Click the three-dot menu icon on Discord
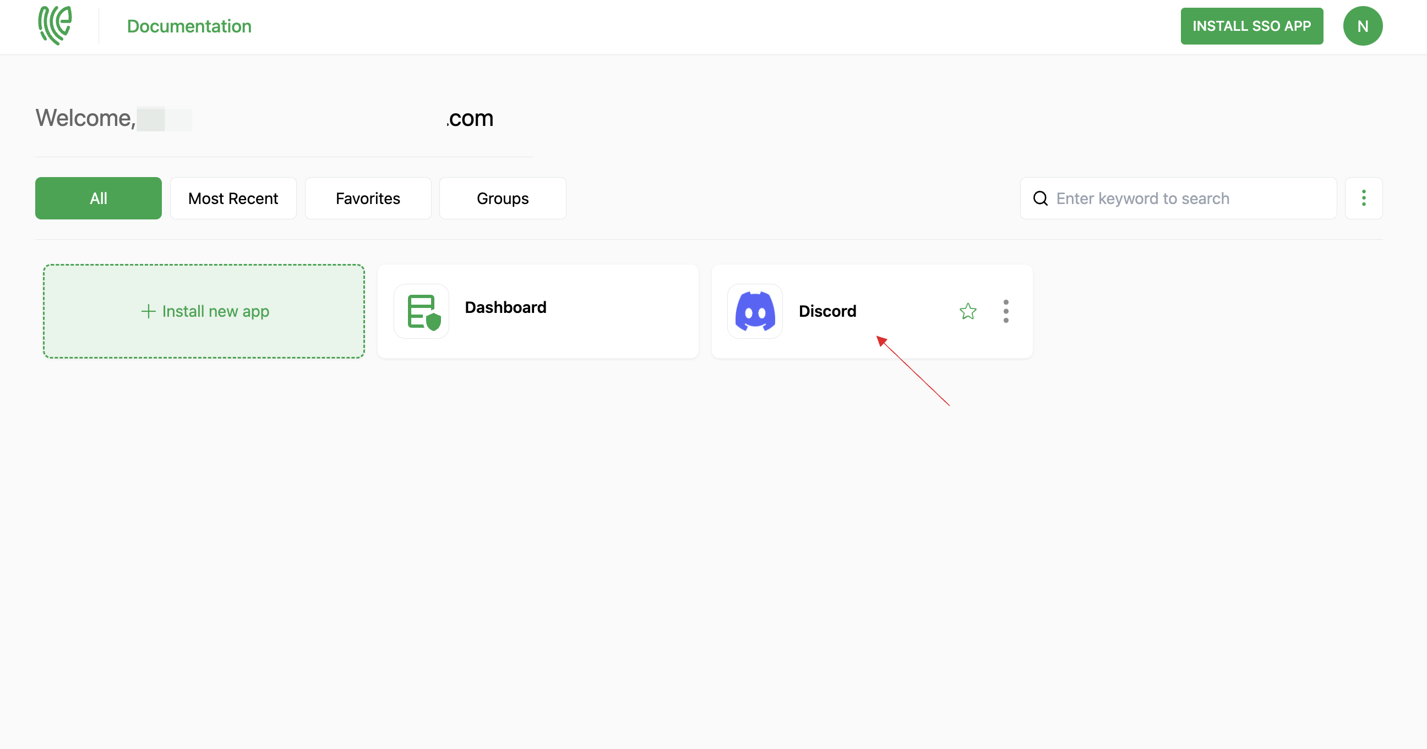Viewport: 1427px width, 749px height. coord(1007,310)
